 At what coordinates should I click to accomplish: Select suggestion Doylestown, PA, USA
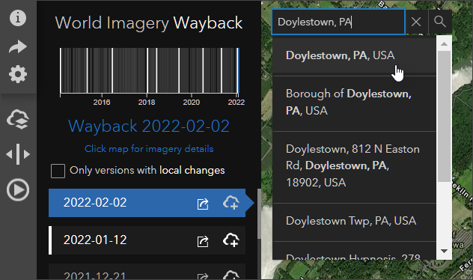point(354,55)
